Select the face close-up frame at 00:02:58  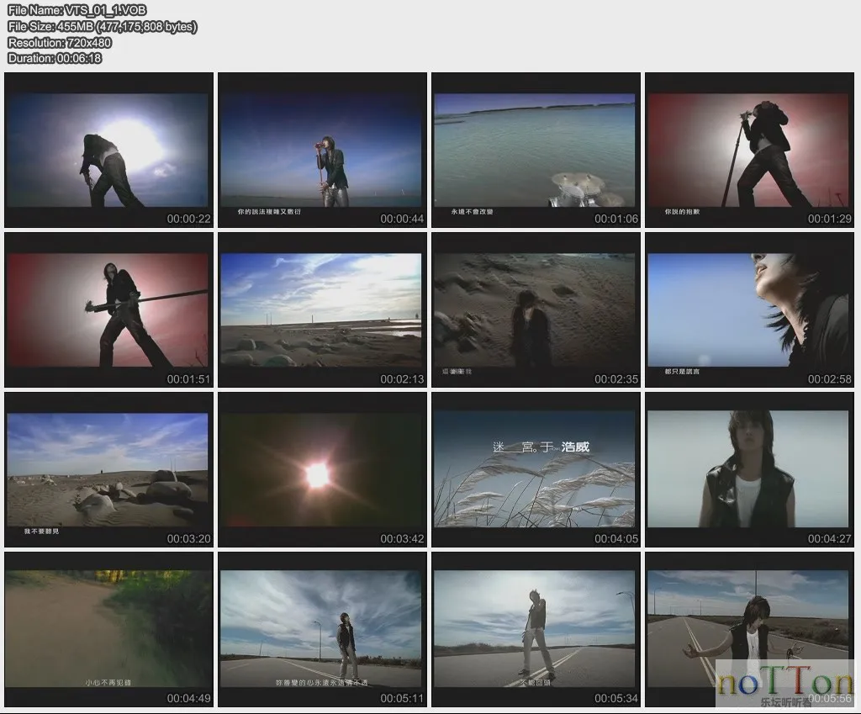pos(749,309)
